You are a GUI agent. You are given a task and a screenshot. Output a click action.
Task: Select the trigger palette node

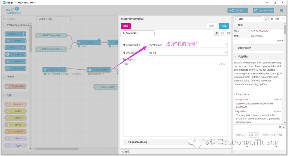[x=15, y=145]
